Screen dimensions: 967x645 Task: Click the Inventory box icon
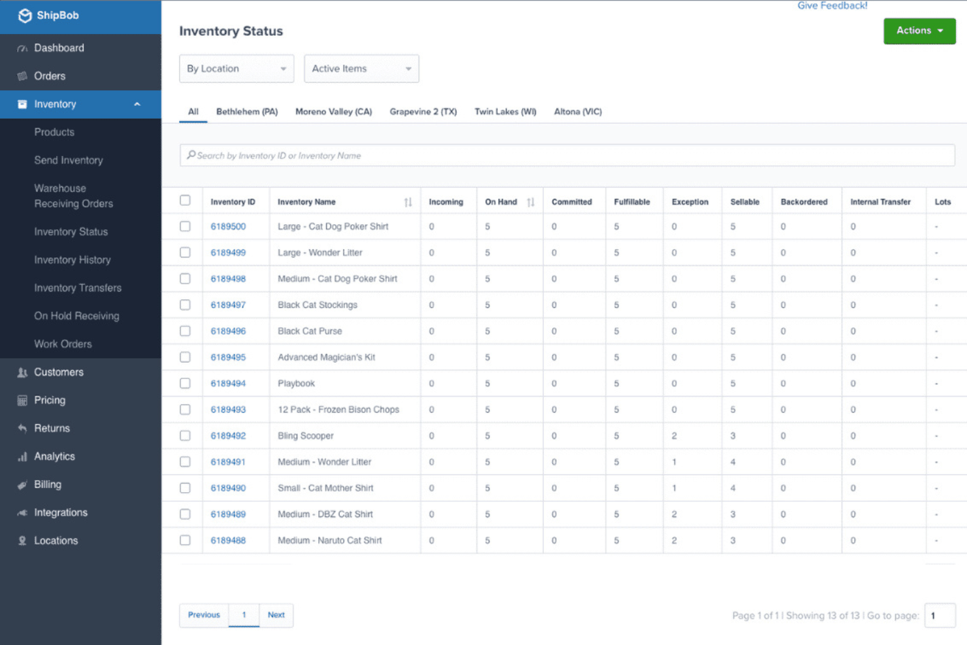click(x=22, y=105)
